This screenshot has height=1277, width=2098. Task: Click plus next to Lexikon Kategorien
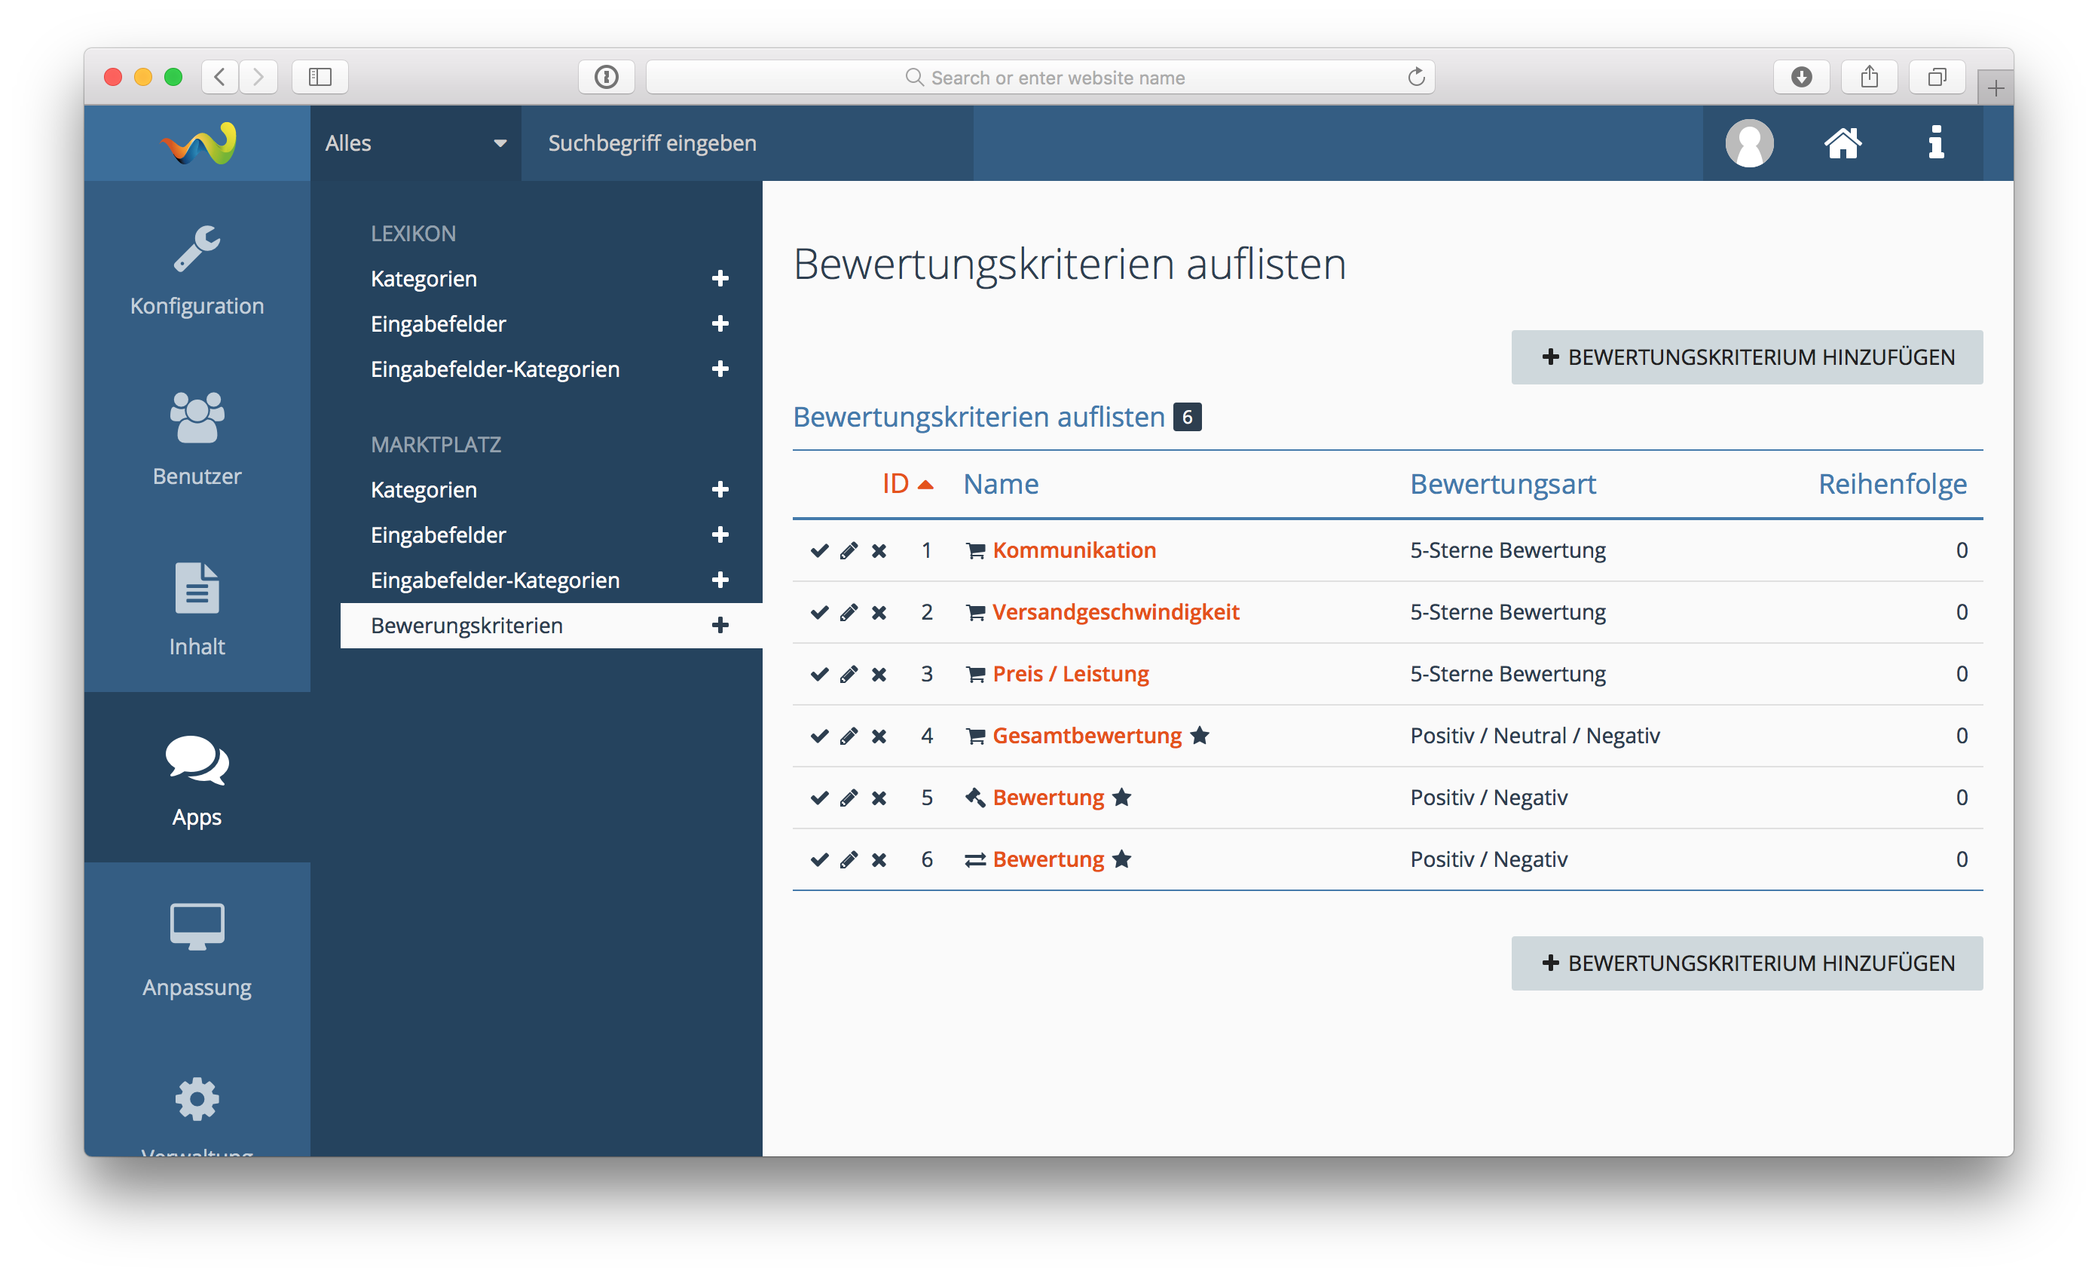[720, 279]
